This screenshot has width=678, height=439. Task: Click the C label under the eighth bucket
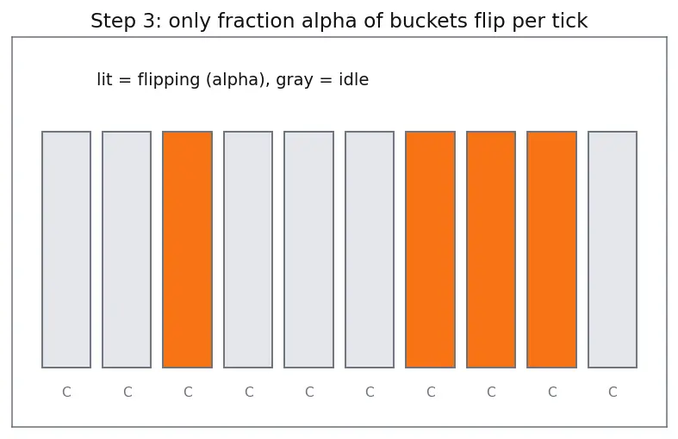pos(491,392)
